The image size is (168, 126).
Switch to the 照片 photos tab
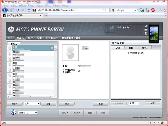coord(30,38)
